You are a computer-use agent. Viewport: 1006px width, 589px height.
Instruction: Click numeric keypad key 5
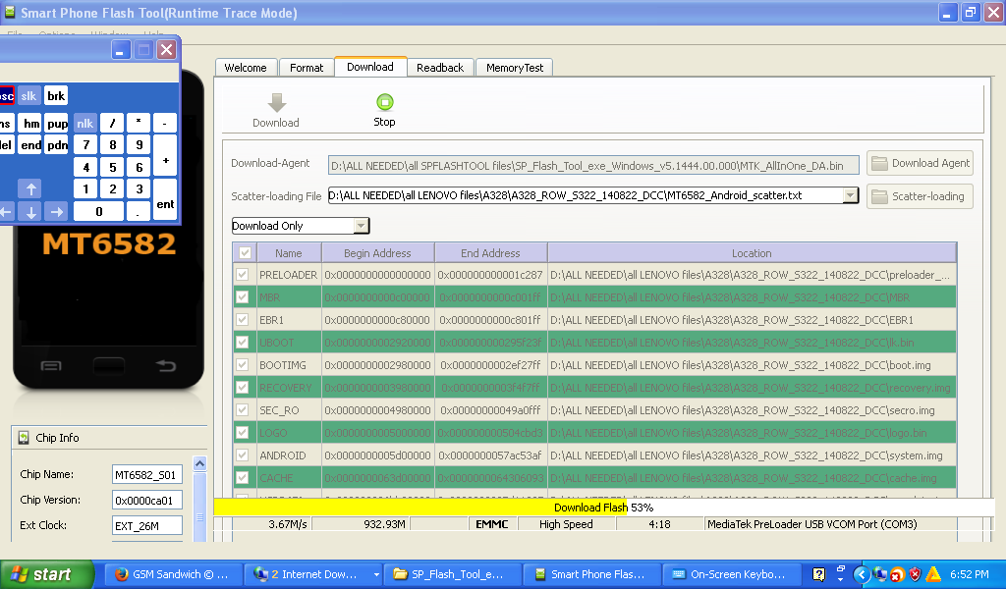point(112,167)
